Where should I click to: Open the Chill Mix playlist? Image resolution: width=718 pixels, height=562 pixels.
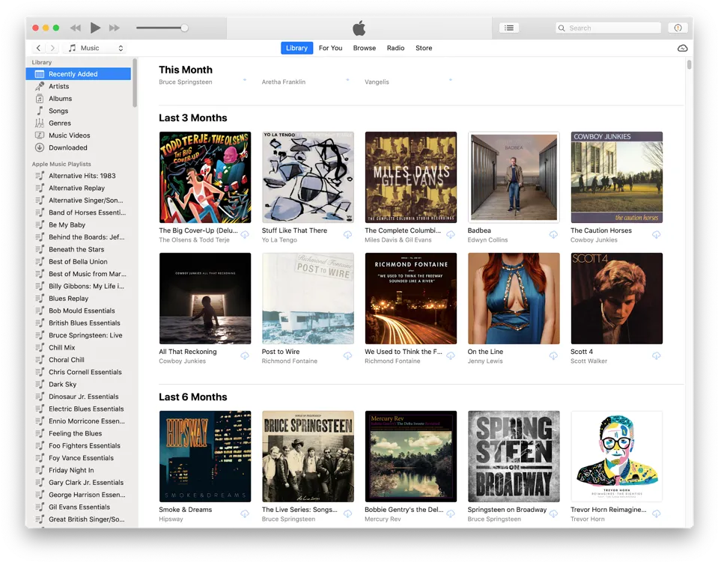[x=79, y=347]
